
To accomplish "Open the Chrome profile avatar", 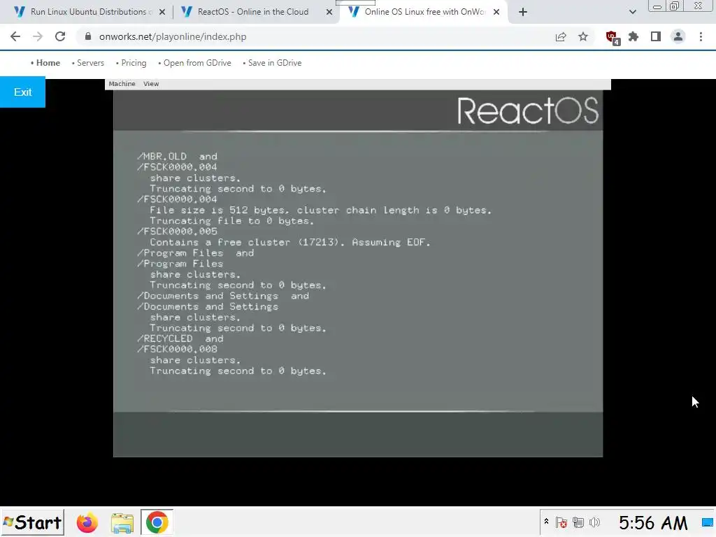I will 678,36.
